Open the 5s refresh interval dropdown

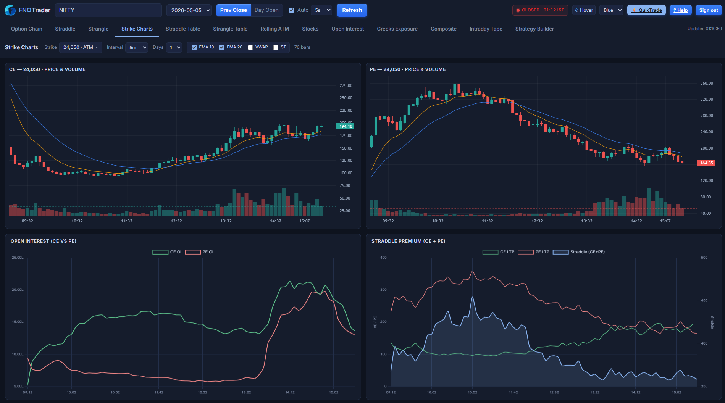(321, 10)
